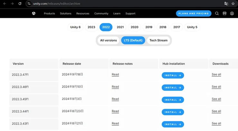Select the 2023 year filter
This screenshot has height=131, width=238.
click(91, 27)
